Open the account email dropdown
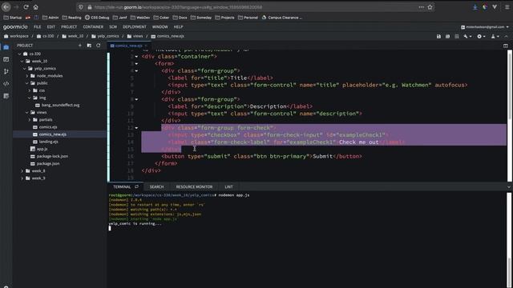 (485, 27)
